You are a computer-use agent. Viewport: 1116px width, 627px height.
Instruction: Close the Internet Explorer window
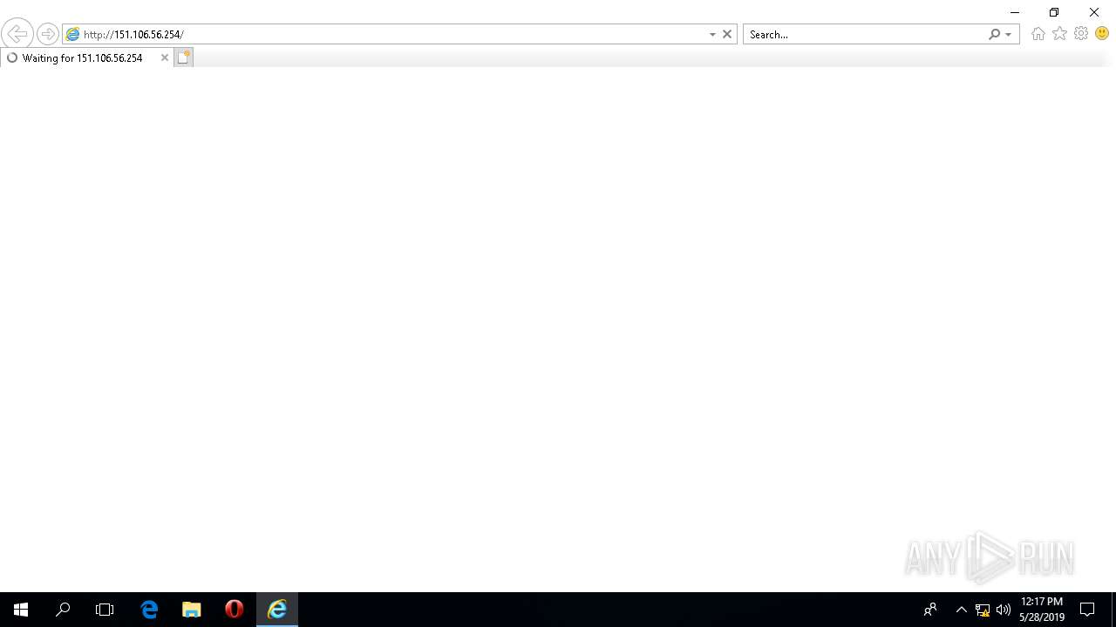pos(1094,12)
